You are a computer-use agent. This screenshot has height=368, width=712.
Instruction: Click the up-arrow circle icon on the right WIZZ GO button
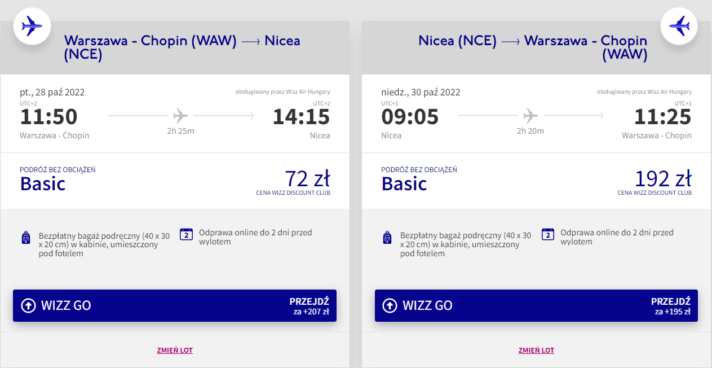[390, 305]
